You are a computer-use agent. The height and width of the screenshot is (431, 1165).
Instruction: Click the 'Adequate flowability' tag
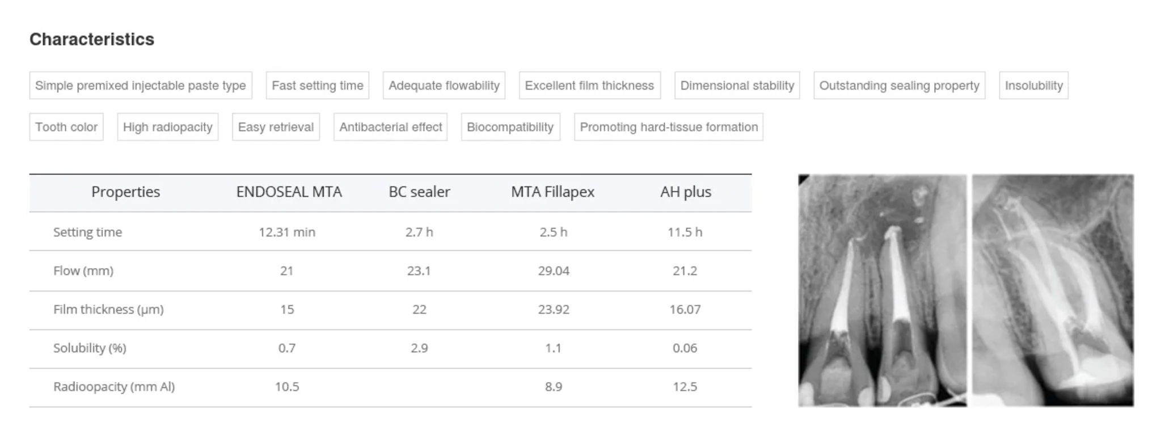pyautogui.click(x=444, y=86)
